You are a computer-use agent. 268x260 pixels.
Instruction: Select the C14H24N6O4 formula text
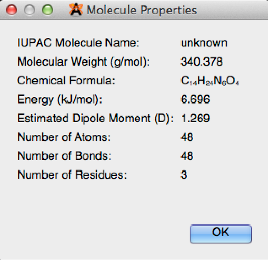point(210,81)
